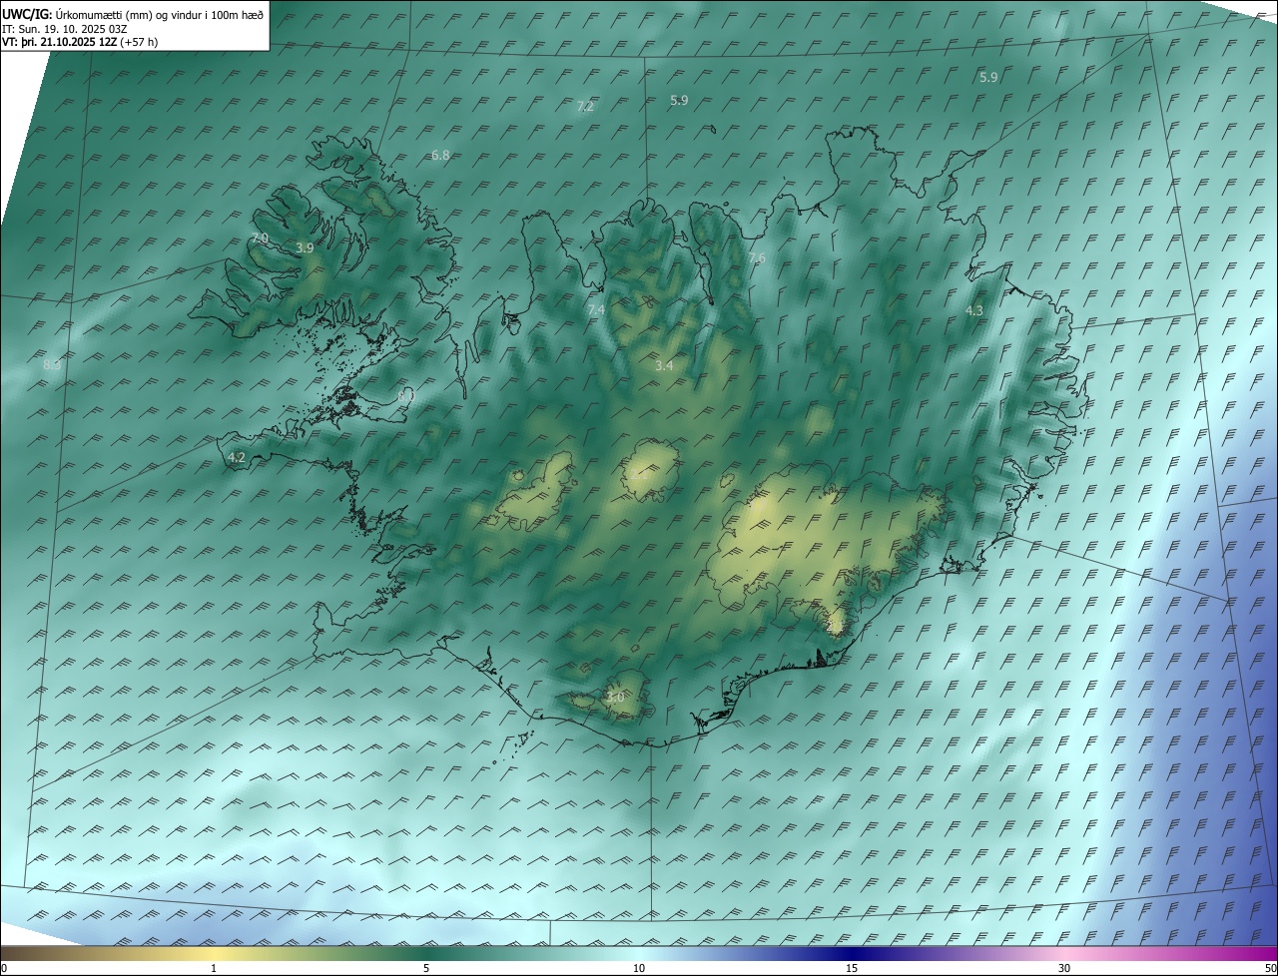This screenshot has width=1278, height=976.
Task: Click the 8.0 value label
Action: [x=406, y=396]
